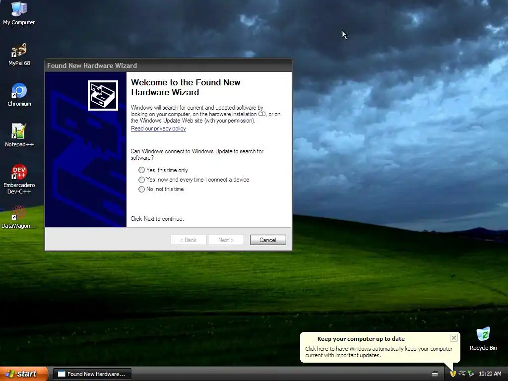The image size is (508, 381).
Task: Click the 'Welcome to the Found New Hardware Wizard' heading
Action: point(186,87)
